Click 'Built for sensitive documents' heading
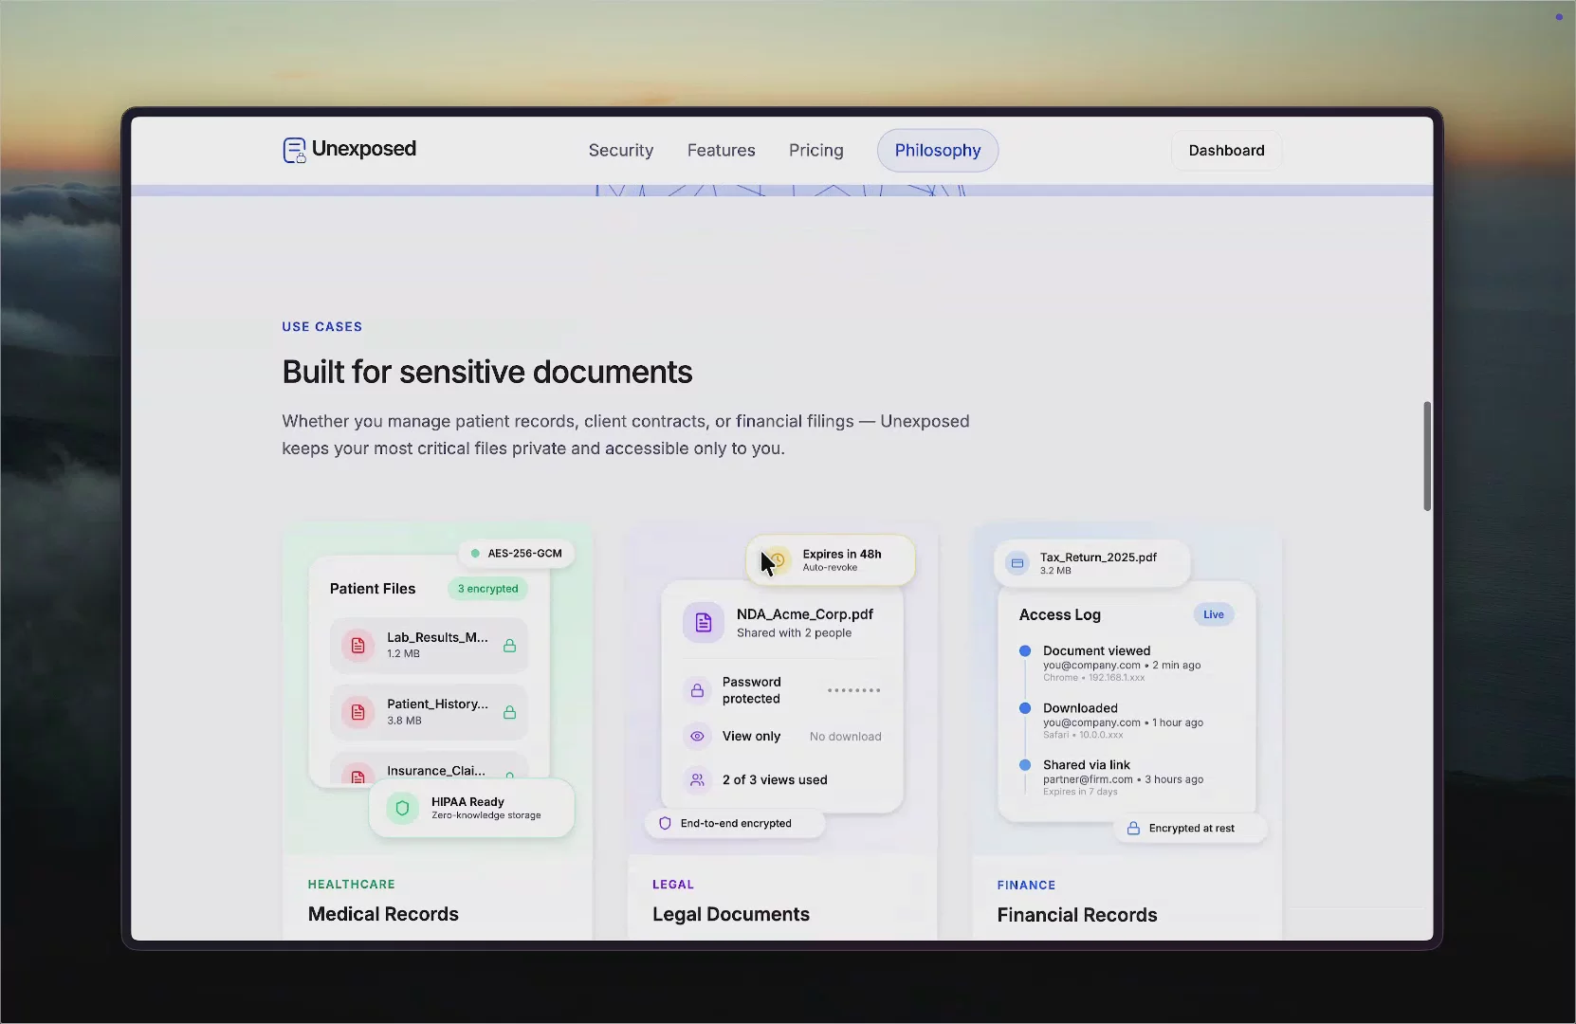1576x1024 pixels. [x=487, y=372]
